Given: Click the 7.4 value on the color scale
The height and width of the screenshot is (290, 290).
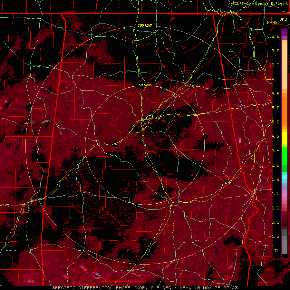Looking at the screenshot, I should click(275, 79).
